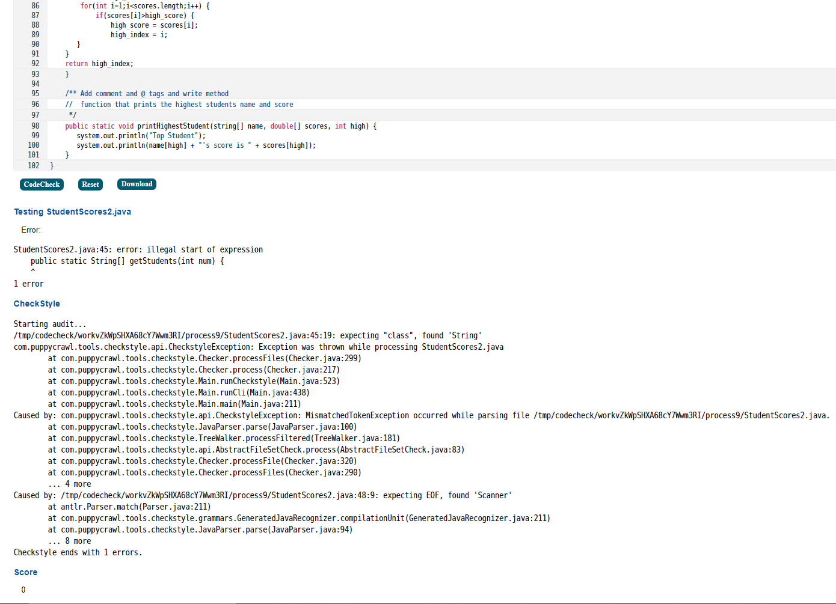Click the Download button

(x=137, y=185)
